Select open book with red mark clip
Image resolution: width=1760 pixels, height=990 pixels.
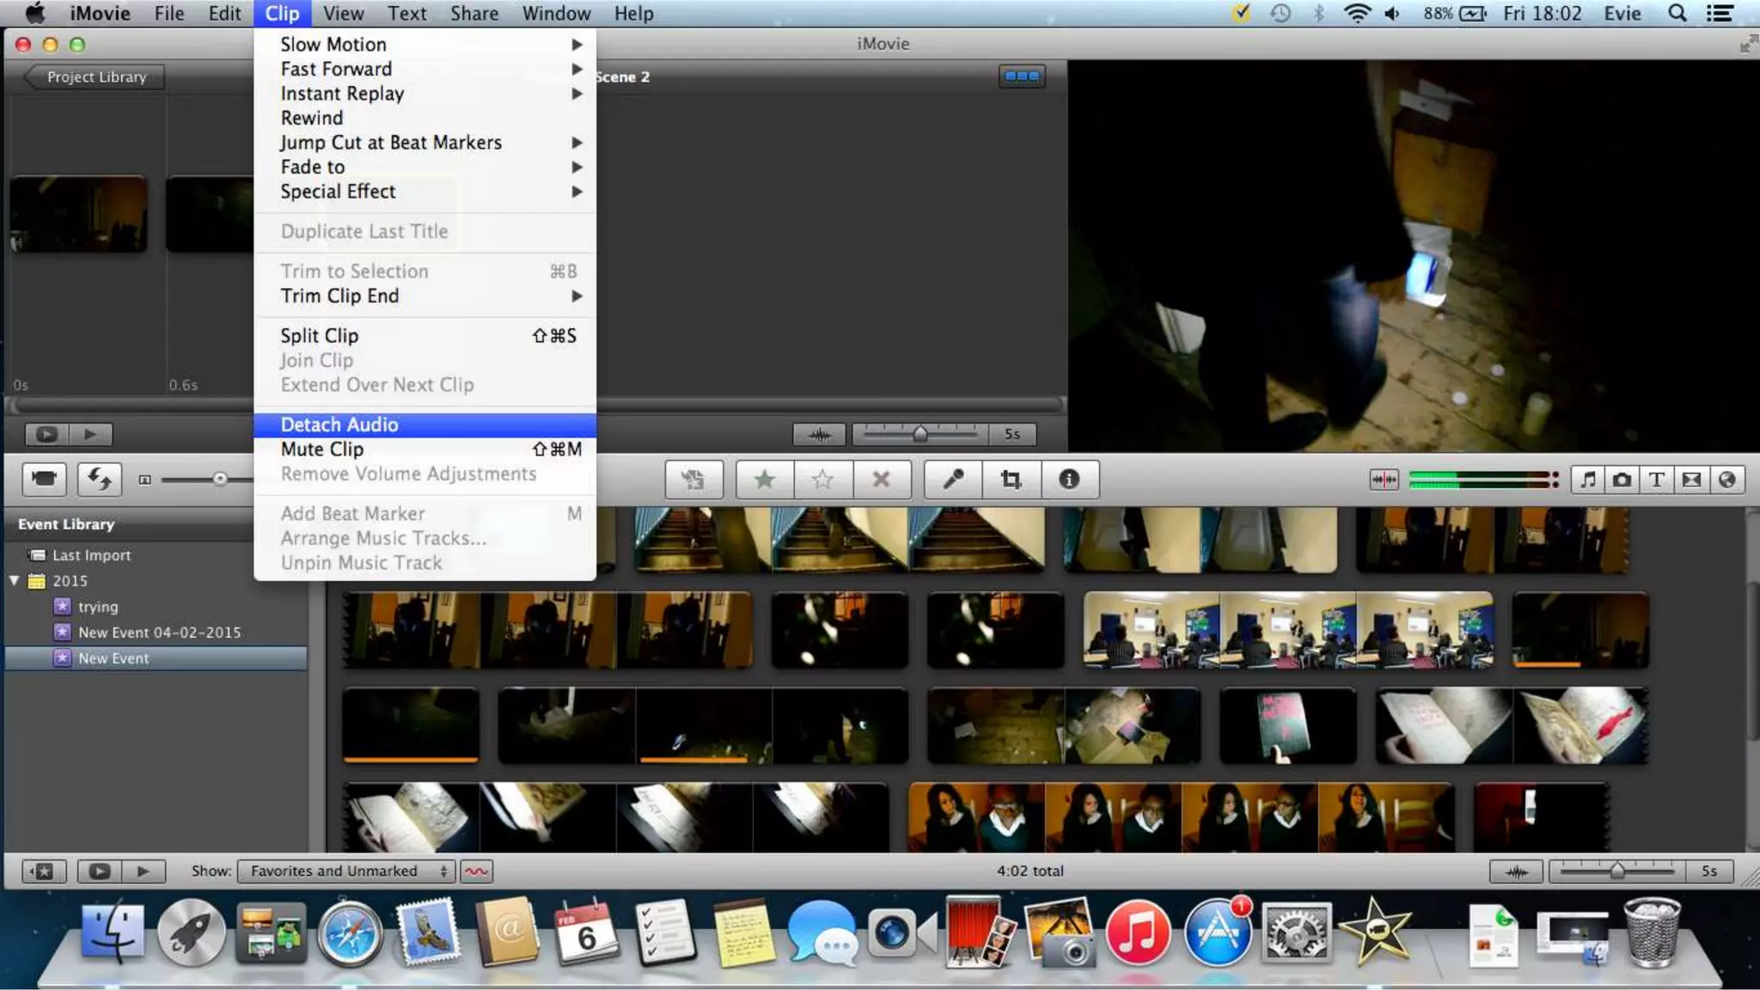pyautogui.click(x=1512, y=725)
